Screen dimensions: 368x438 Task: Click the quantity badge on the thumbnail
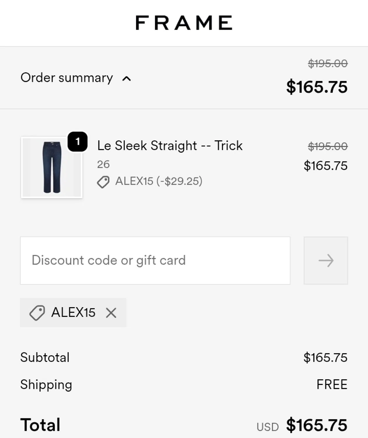click(x=78, y=142)
